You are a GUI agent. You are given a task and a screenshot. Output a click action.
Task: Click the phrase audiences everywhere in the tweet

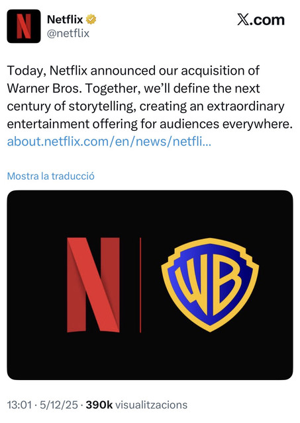coord(226,124)
